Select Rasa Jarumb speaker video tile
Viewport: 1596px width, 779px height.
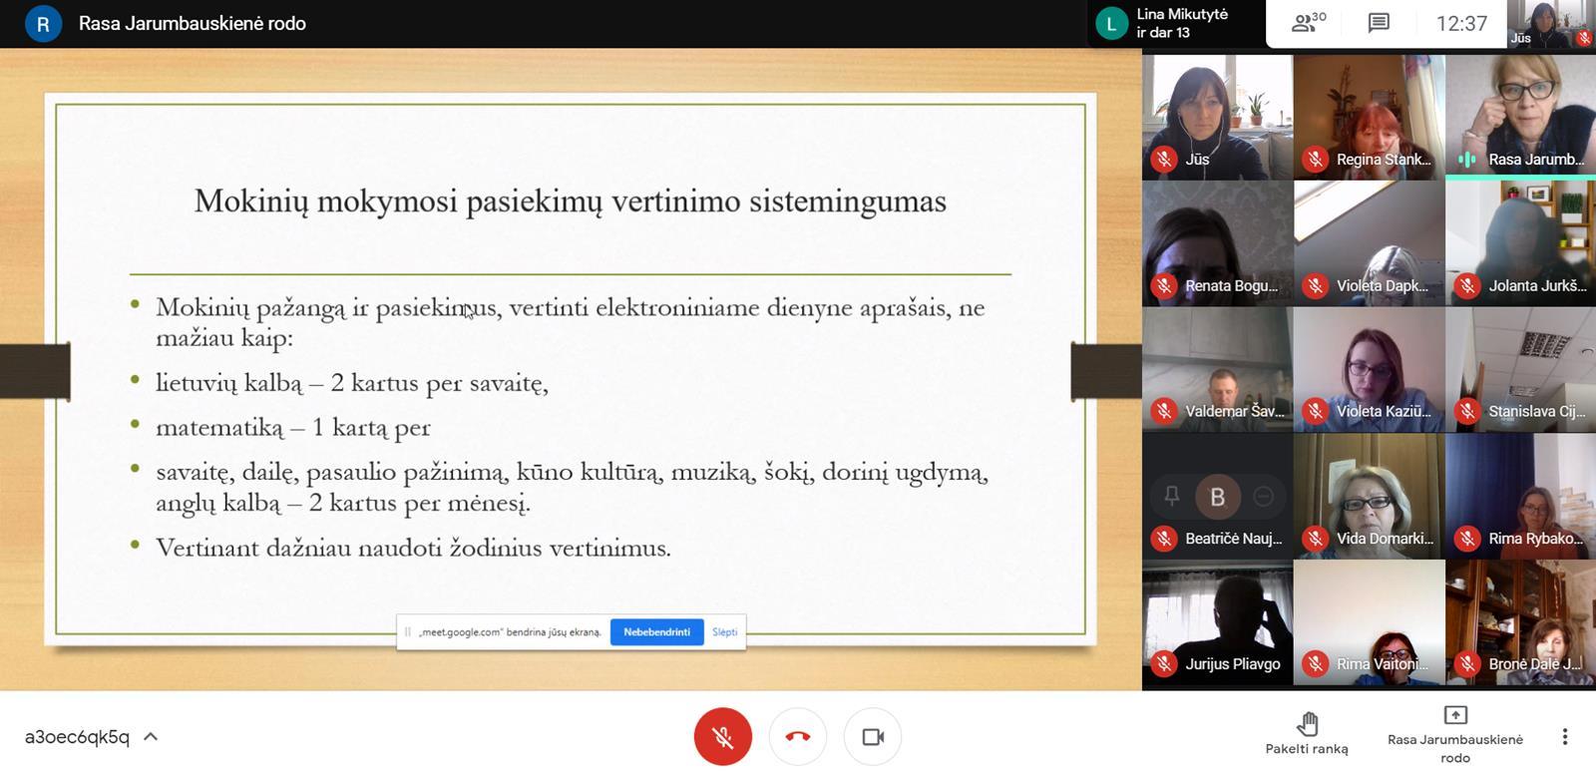click(1520, 115)
